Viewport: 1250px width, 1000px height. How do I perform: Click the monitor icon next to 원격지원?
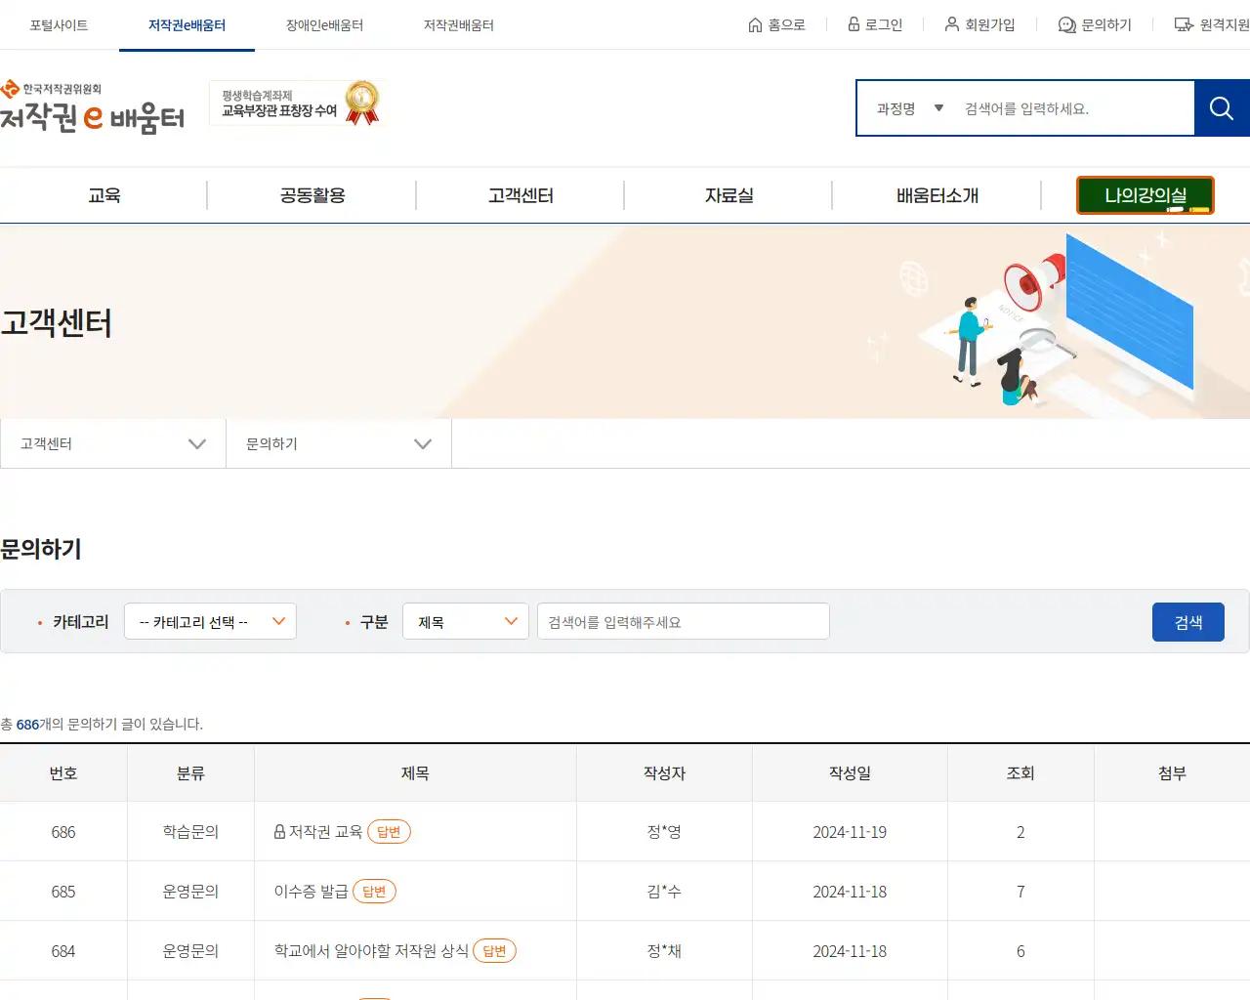tap(1184, 24)
